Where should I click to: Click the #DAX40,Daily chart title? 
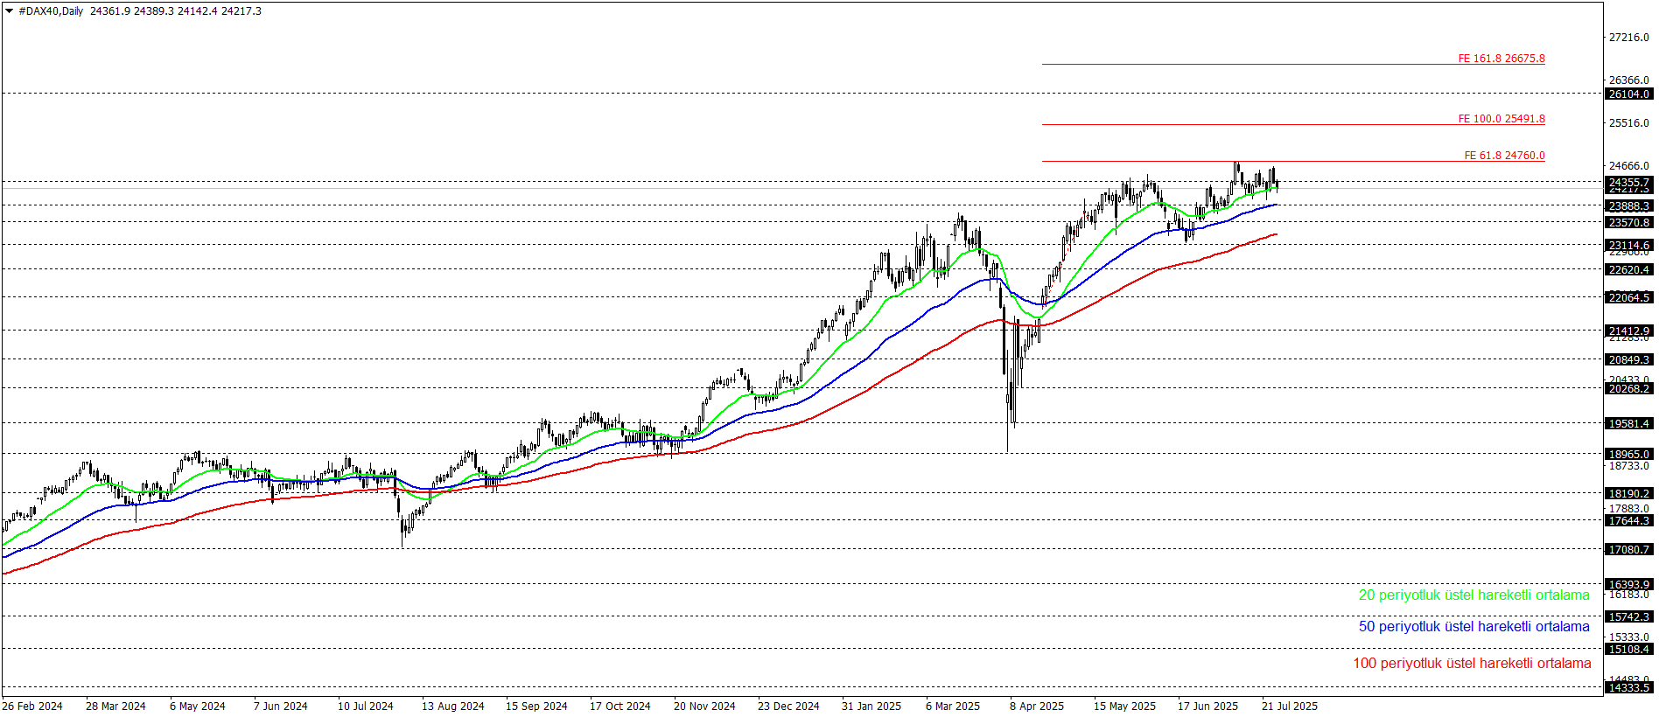coord(51,11)
